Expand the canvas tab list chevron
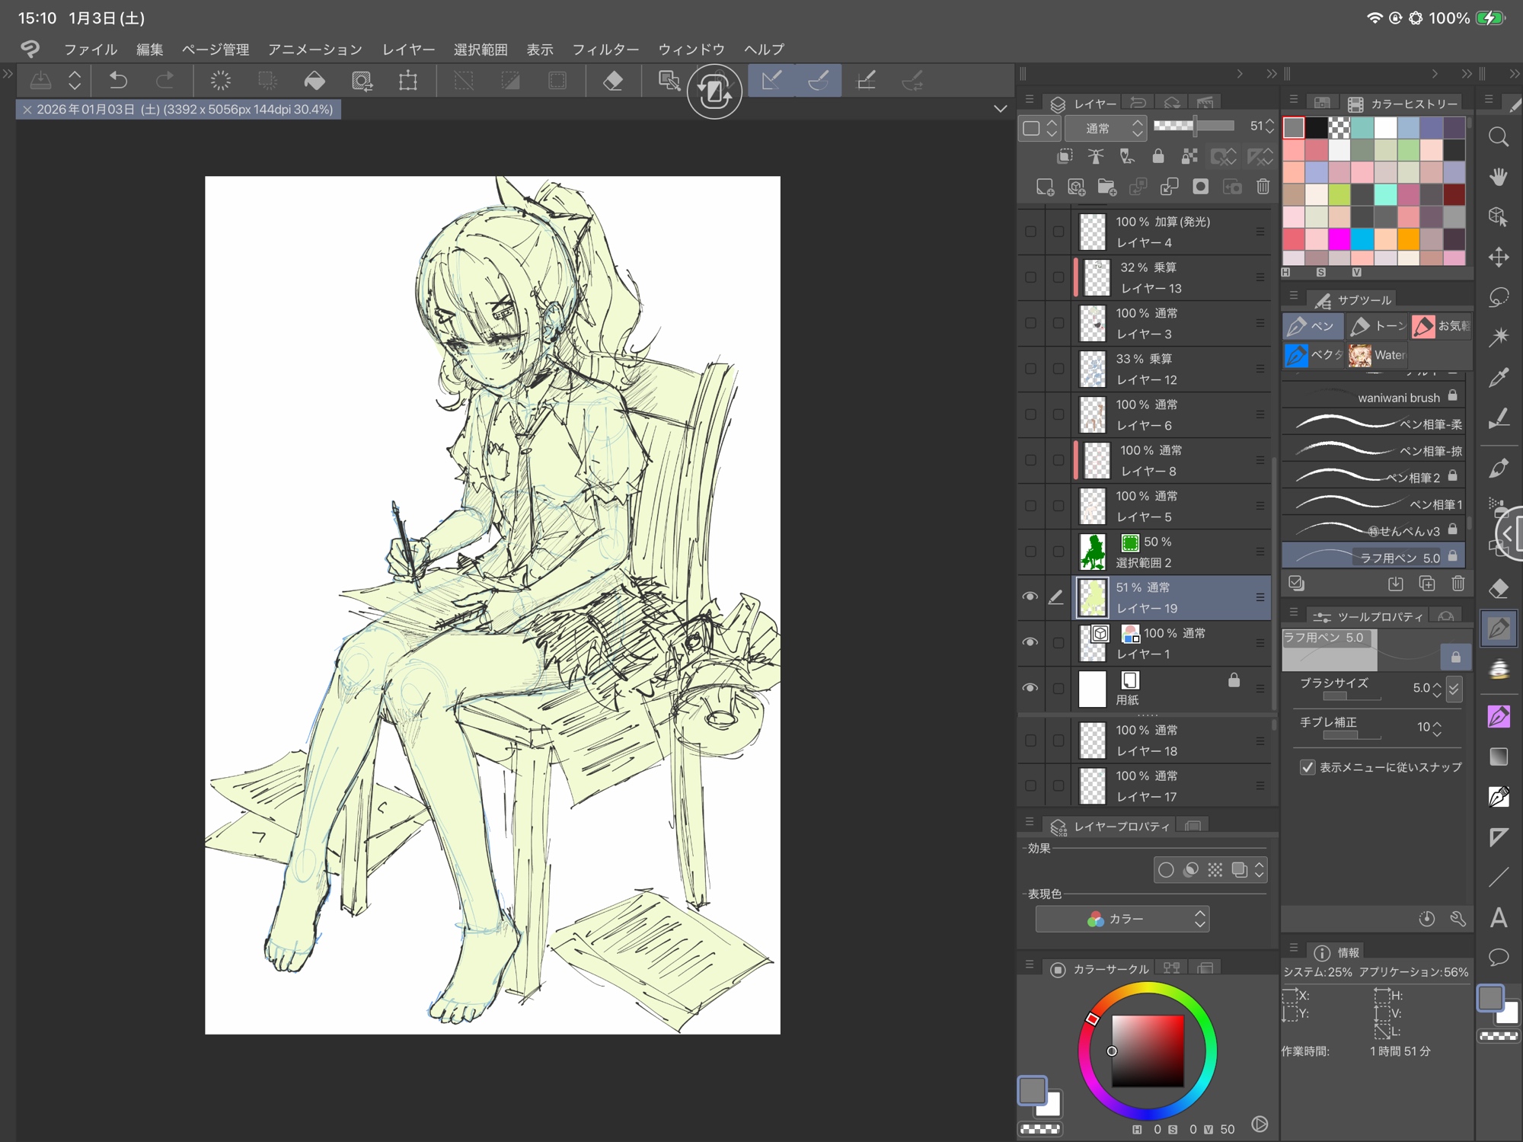 [x=1000, y=109]
